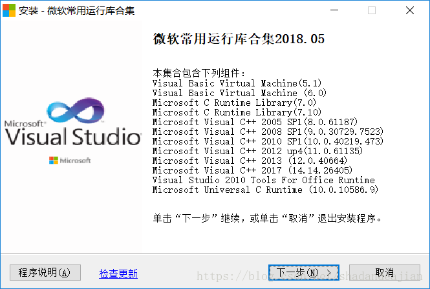Select text Visual Basic Virtual Machine (6.0)
430x289 pixels.
(x=239, y=93)
